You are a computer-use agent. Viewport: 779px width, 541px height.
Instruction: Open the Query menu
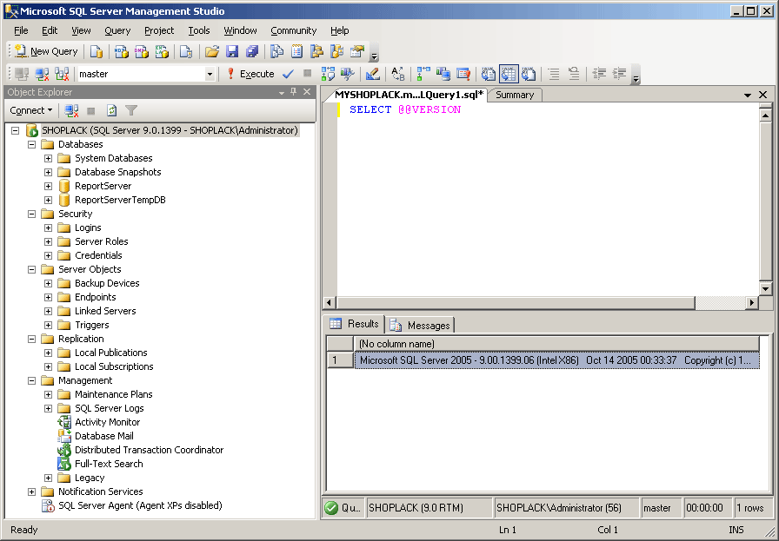coord(117,30)
